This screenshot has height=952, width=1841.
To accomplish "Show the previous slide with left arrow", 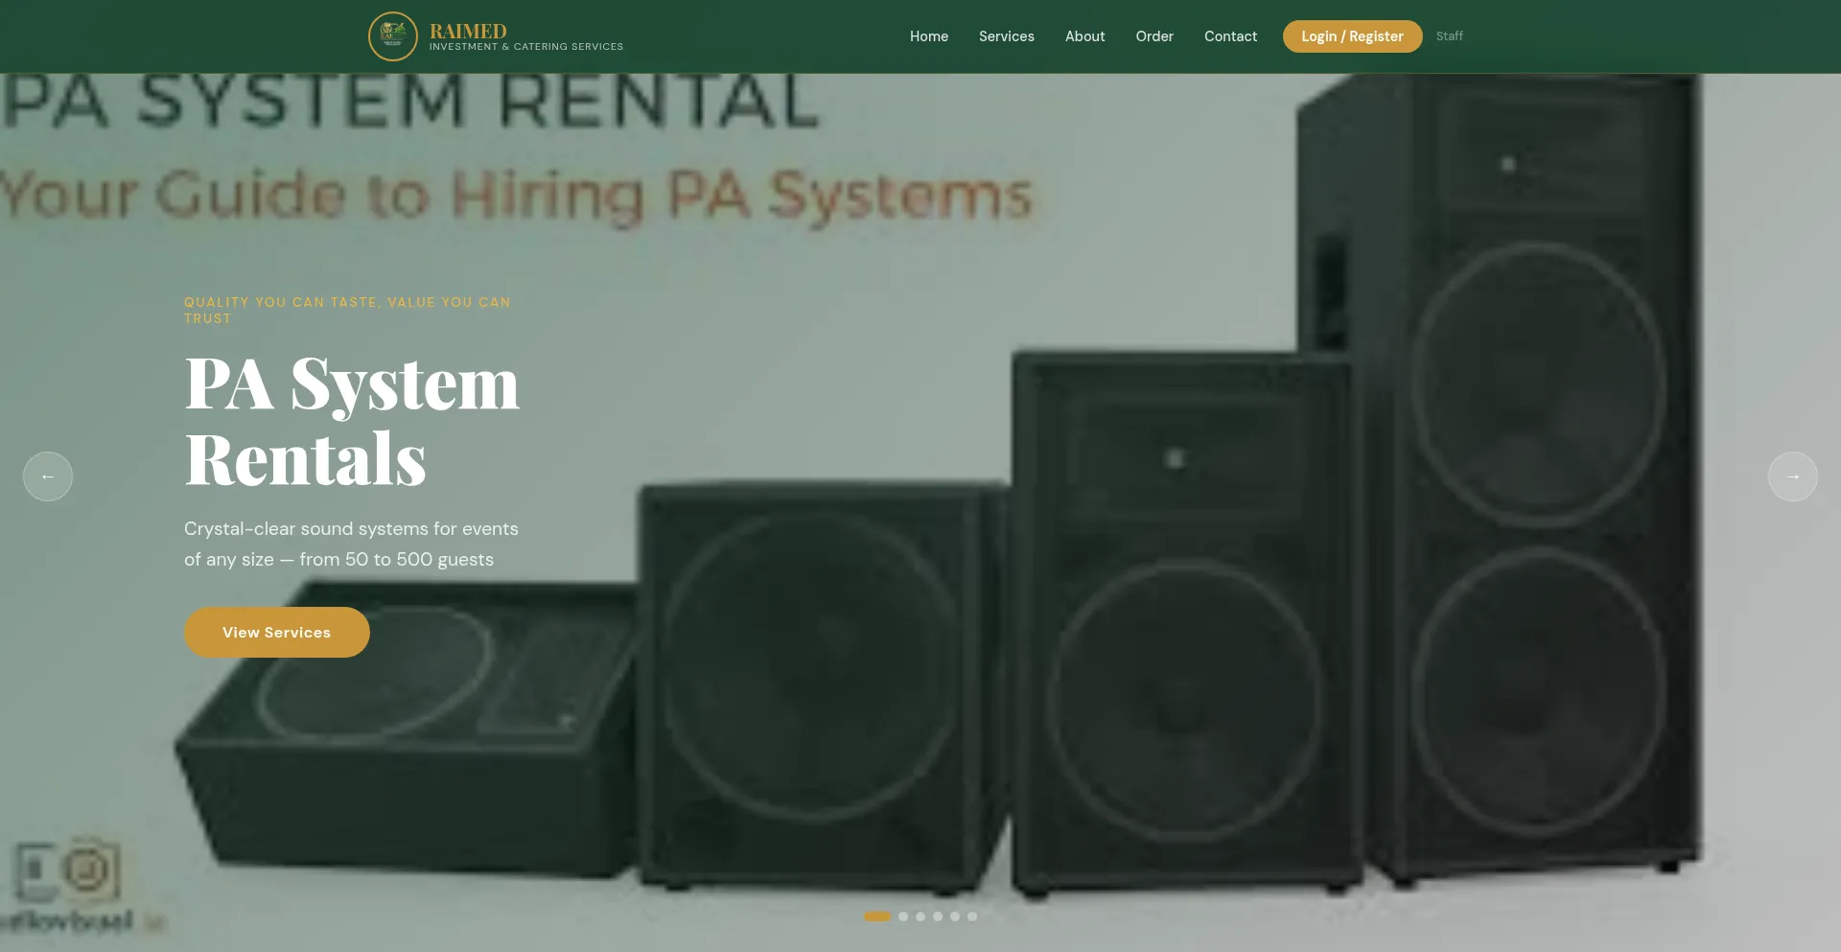I will tap(48, 476).
